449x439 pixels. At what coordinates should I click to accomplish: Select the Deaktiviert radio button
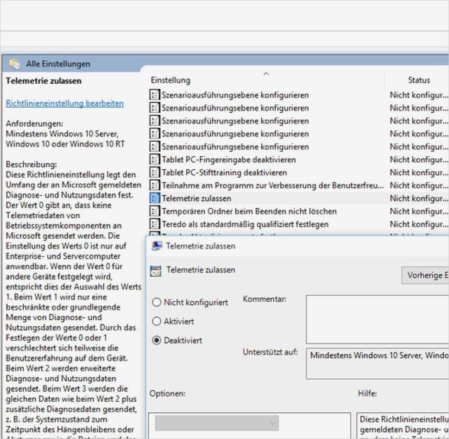click(156, 340)
